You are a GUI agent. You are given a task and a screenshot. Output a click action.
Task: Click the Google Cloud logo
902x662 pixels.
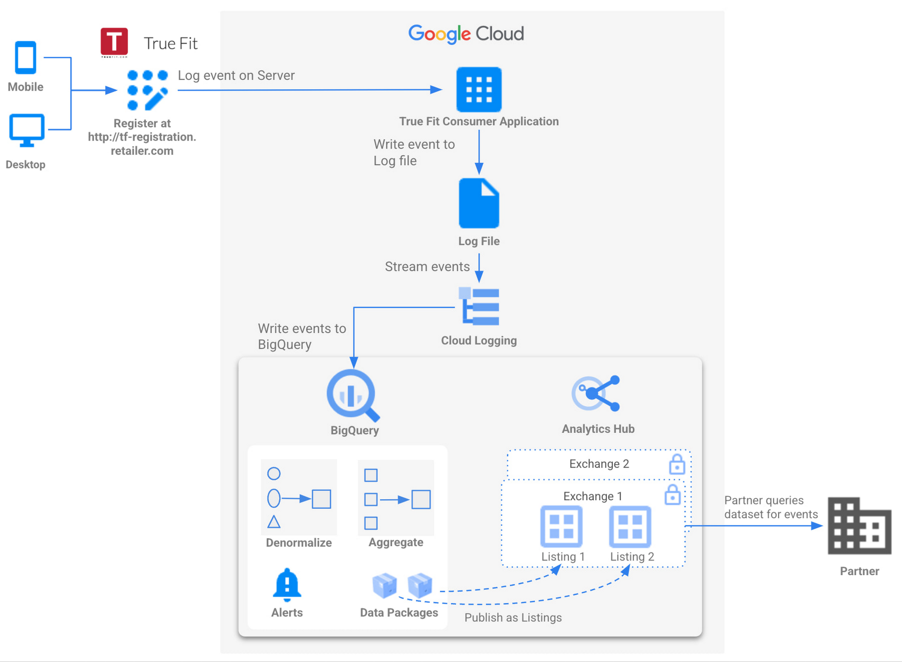click(x=466, y=34)
